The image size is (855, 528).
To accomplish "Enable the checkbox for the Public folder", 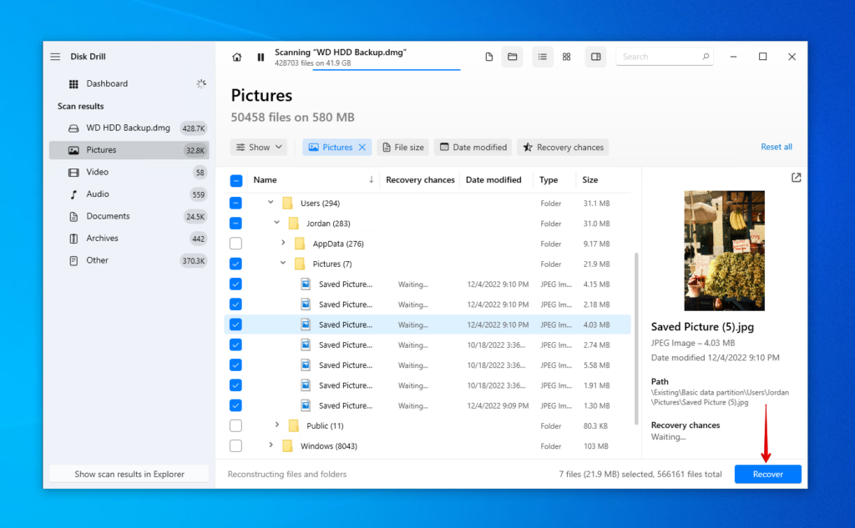I will [x=235, y=425].
